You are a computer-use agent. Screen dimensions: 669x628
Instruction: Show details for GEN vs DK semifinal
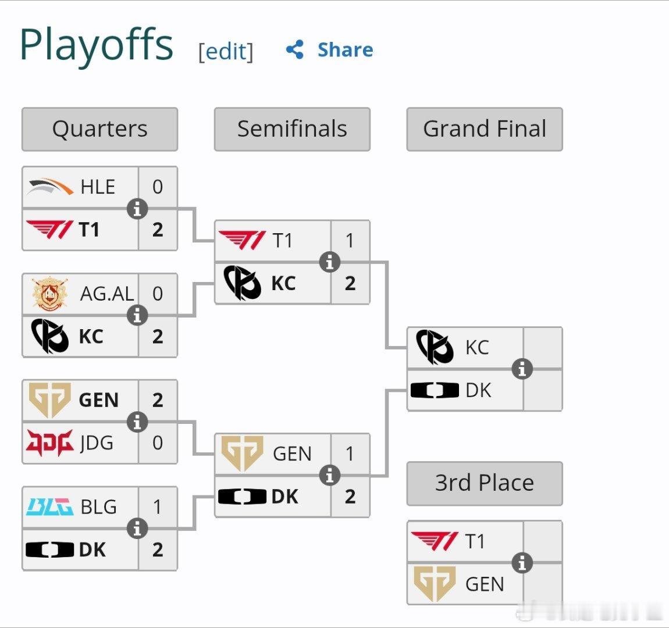(330, 476)
